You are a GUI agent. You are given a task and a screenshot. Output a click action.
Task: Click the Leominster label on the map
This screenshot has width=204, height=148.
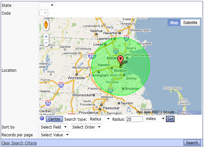[70, 53]
